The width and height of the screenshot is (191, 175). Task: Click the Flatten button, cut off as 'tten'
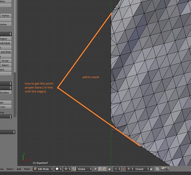(x=6, y=1)
